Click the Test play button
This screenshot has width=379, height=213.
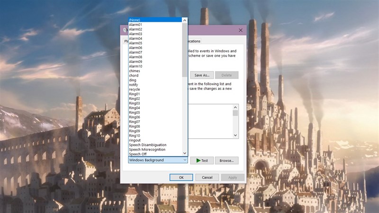pyautogui.click(x=202, y=160)
